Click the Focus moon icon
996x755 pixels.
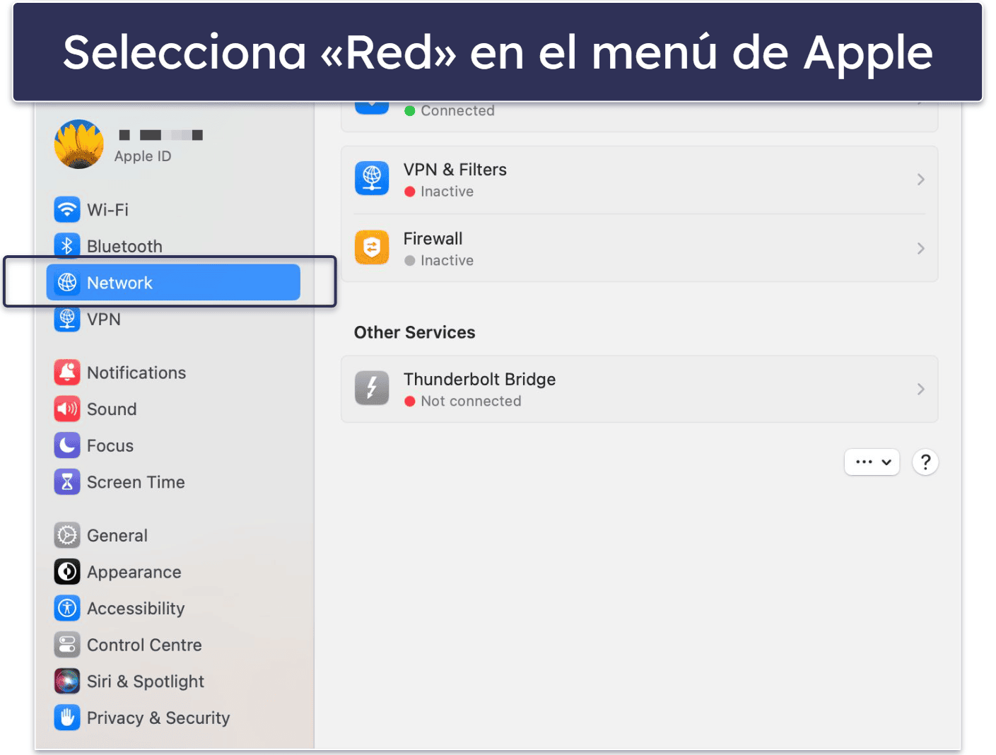67,445
